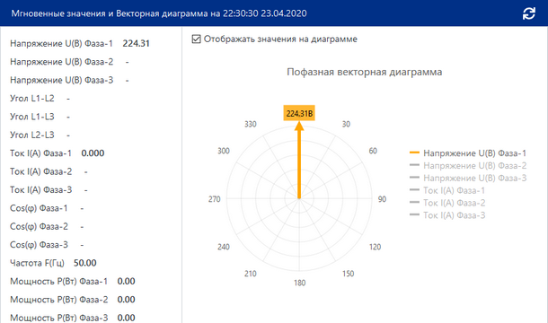The width and height of the screenshot is (548, 323).
Task: Click the 90 degree axis label
Action: [x=382, y=199]
